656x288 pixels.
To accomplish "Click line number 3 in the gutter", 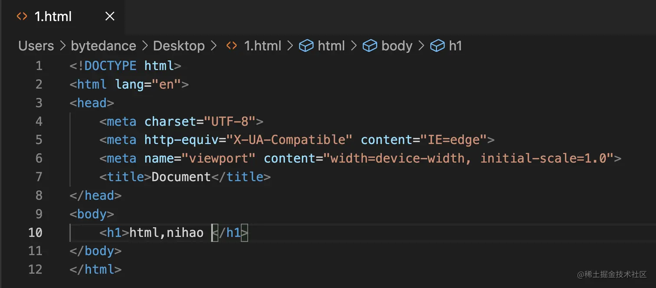I will pos(39,103).
